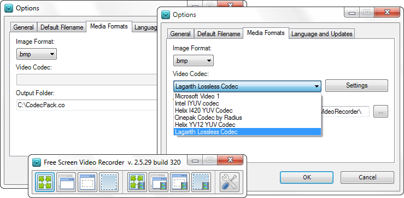Viewport: 404px width, 198px height.
Task: Click the app icon in the front Options title bar
Action: [166, 15]
